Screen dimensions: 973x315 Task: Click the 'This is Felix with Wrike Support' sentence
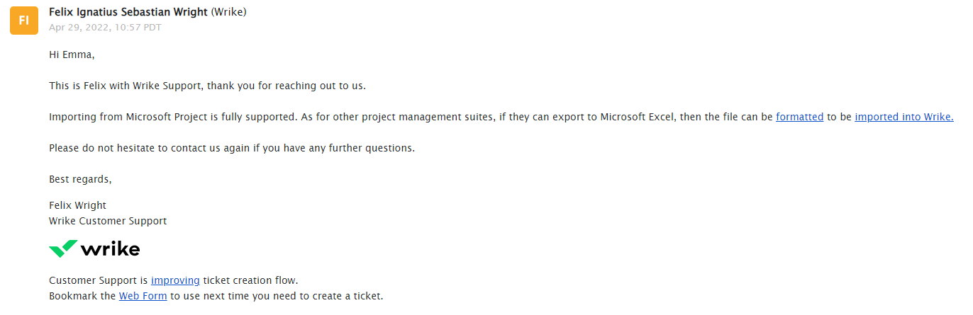coord(207,86)
